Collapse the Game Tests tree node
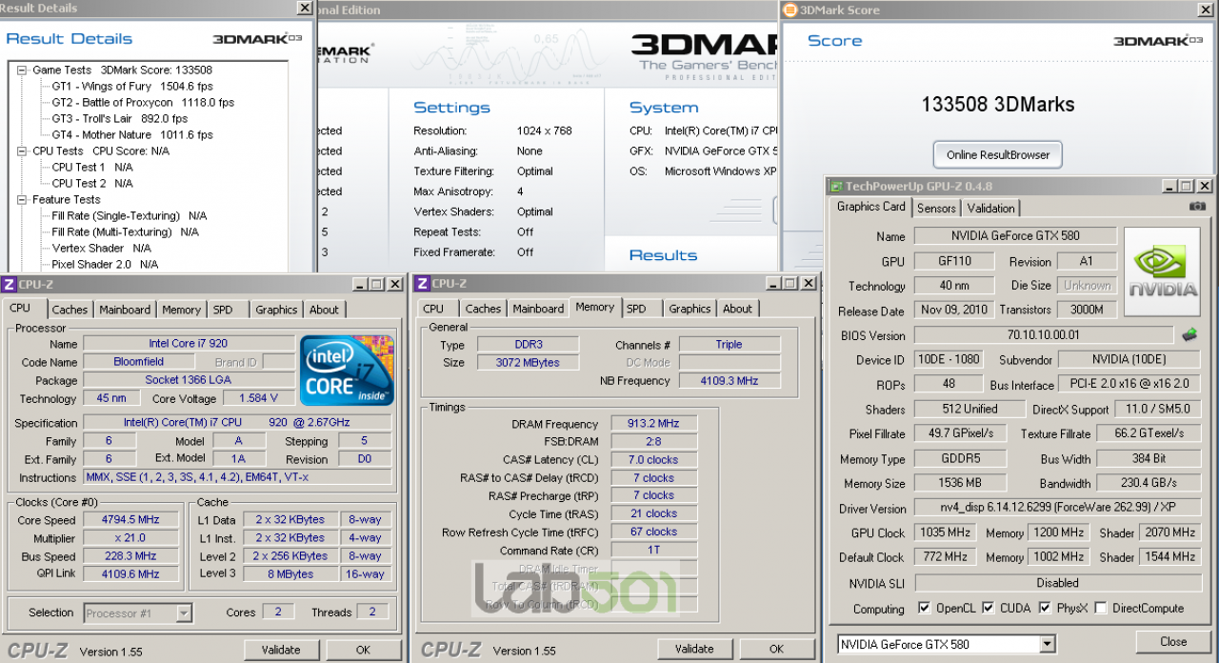Viewport: 1219px width, 663px height. [x=22, y=70]
